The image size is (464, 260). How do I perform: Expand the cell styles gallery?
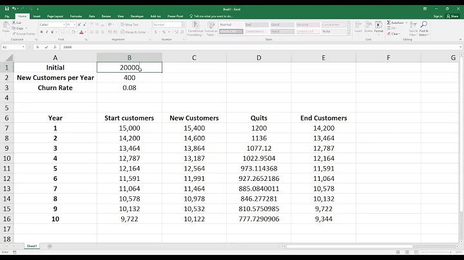click(349, 33)
